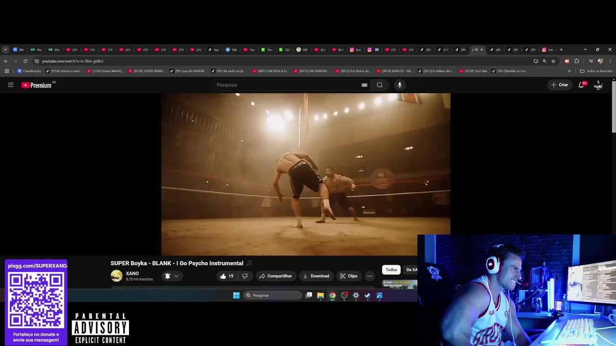Image resolution: width=616 pixels, height=346 pixels.
Task: Open the three-dot more actions menu
Action: coord(370,276)
